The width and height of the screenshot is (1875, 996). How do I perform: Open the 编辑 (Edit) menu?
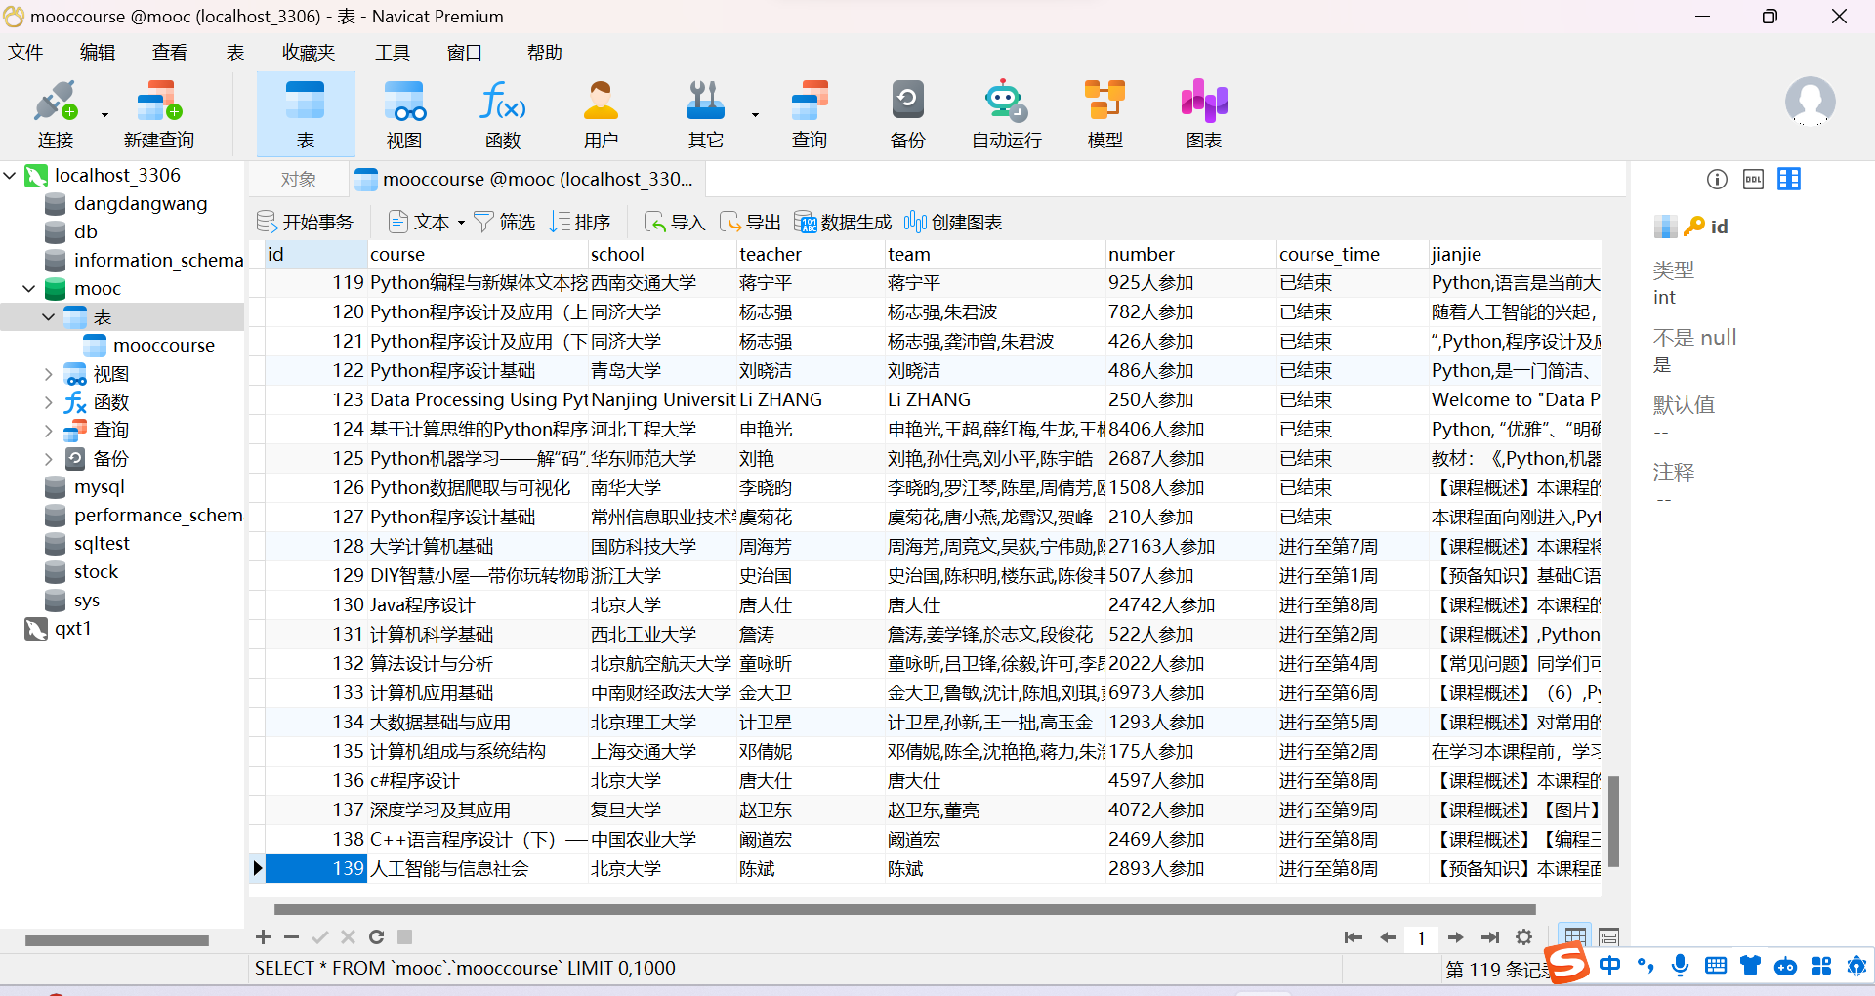pos(98,53)
